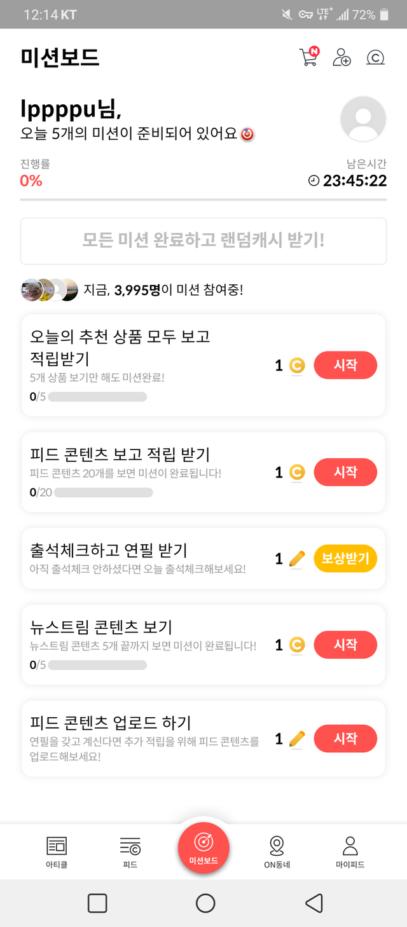Claim the 출석체크 reward with 보상받기
Viewport: 407px width, 927px height.
(345, 559)
